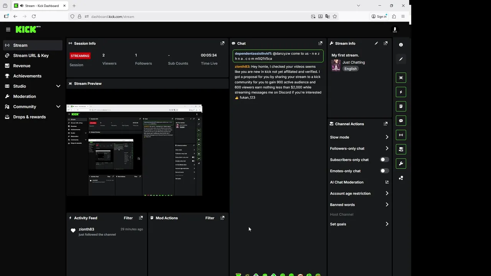Viewport: 491px width, 276px height.
Task: Open the browser extensions icon
Action: tap(394, 16)
